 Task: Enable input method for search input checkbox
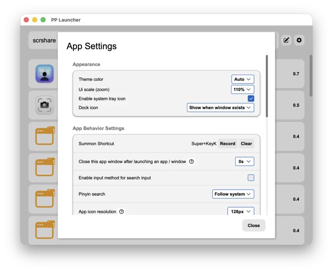(251, 178)
